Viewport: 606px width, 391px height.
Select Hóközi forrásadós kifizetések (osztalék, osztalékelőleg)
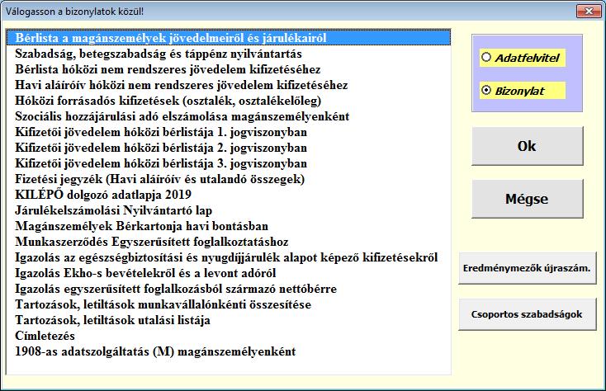point(229,101)
